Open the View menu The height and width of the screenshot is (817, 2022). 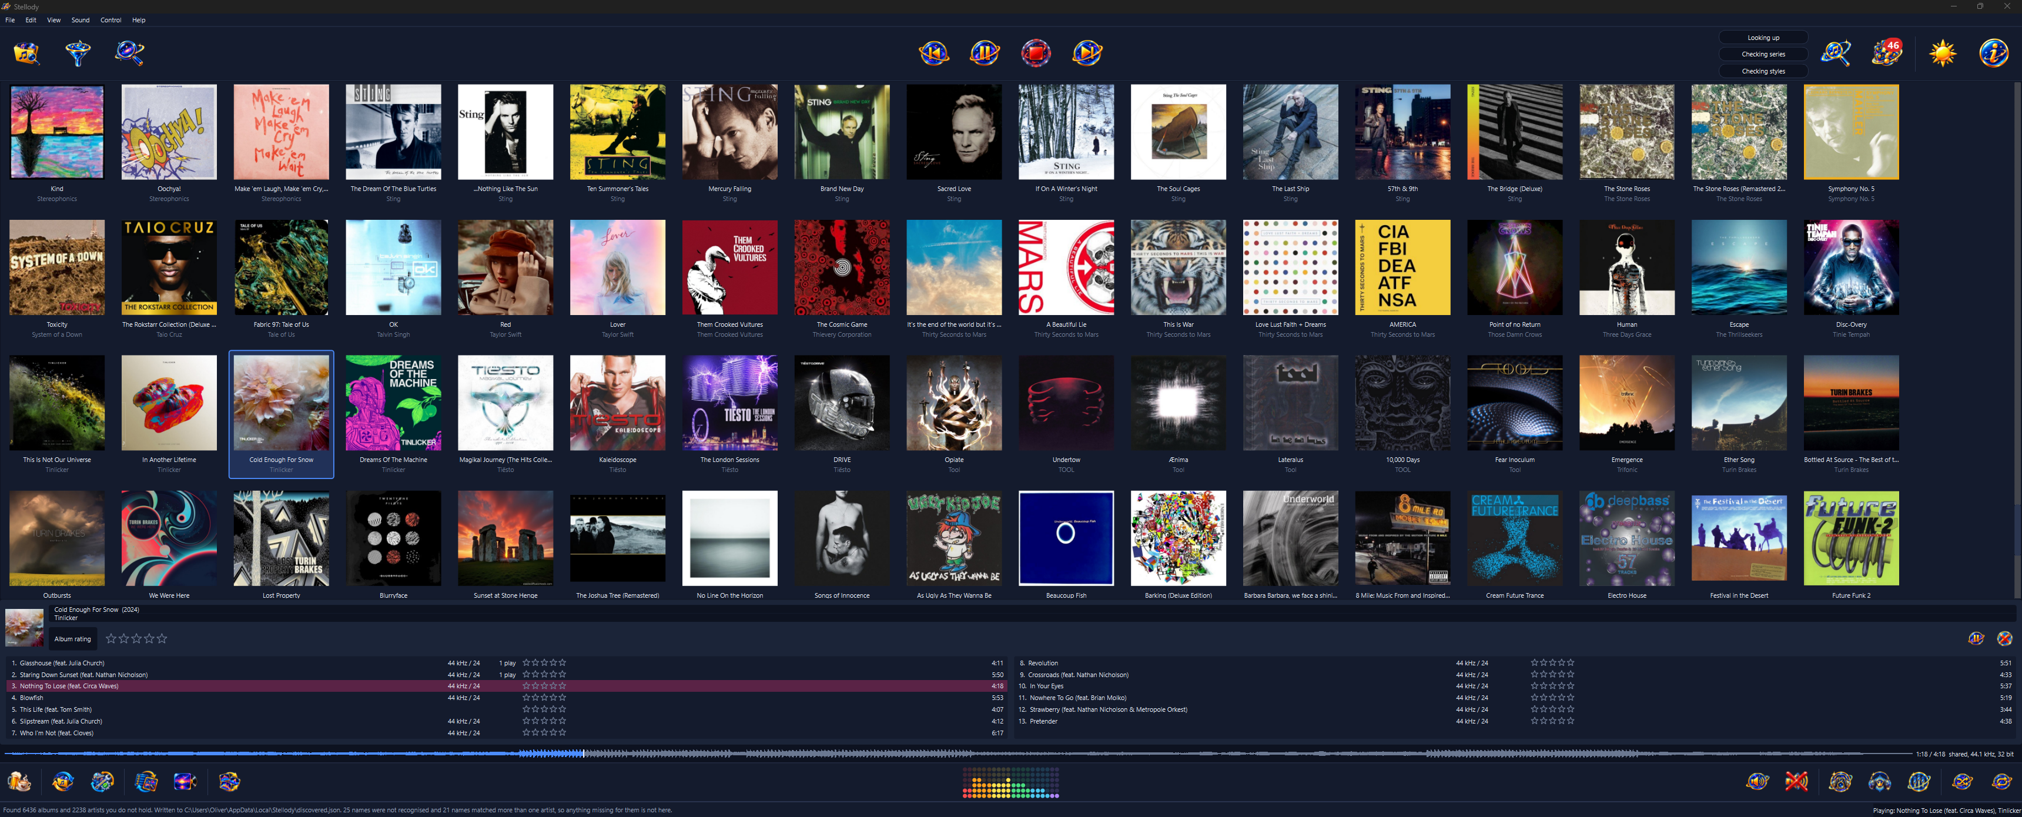(x=53, y=19)
